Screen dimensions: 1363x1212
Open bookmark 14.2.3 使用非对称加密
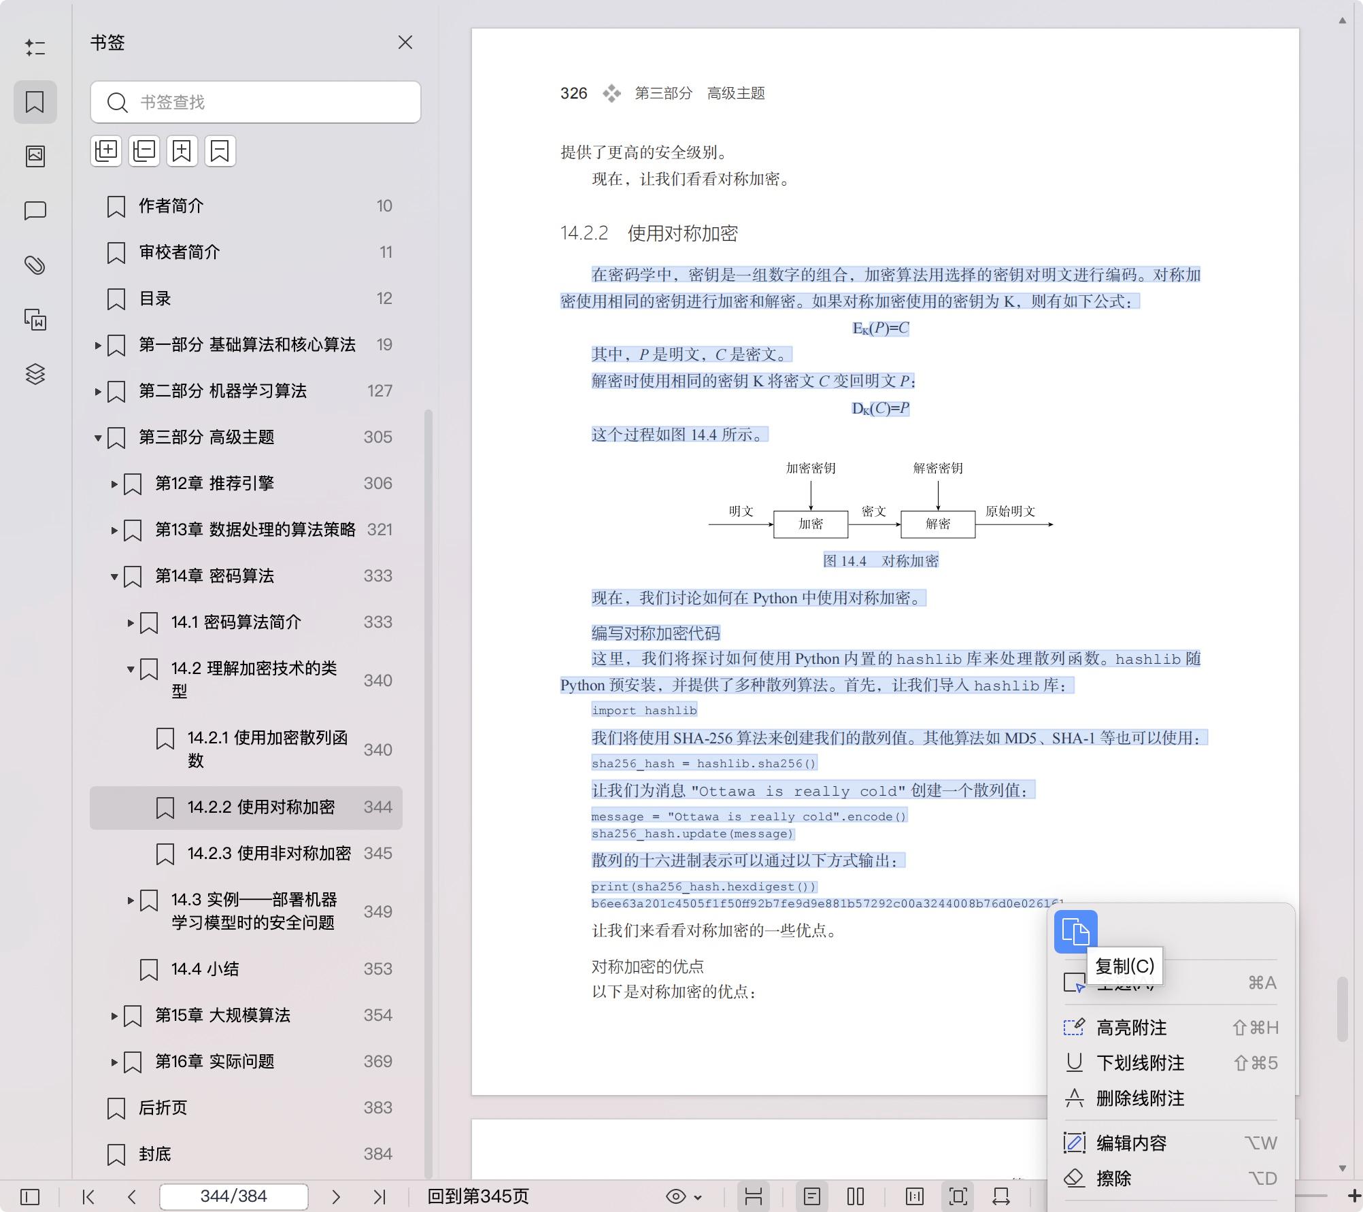(269, 854)
